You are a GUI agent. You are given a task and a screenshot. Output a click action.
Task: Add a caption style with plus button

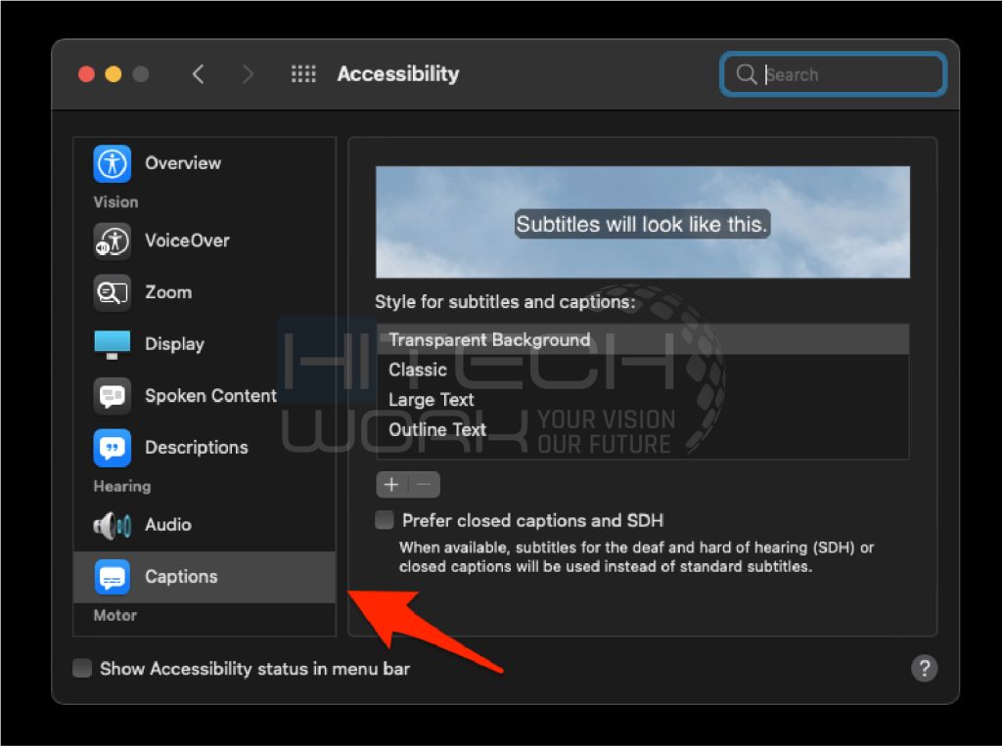point(391,485)
